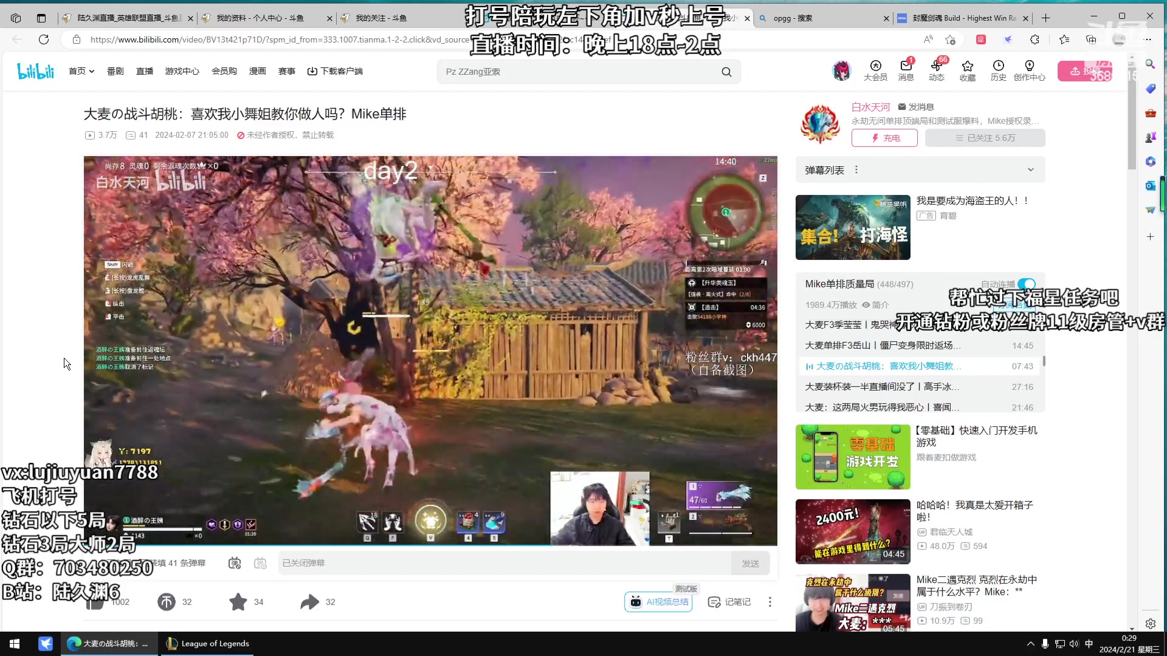Open thumbnail 2400元 video
The image size is (1167, 656).
pyautogui.click(x=853, y=531)
